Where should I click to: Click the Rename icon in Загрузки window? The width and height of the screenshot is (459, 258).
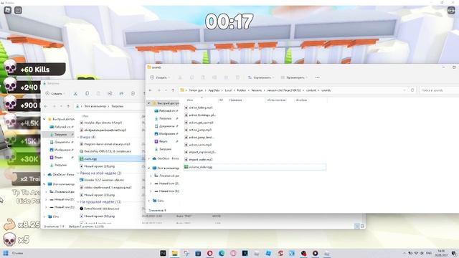110,94
